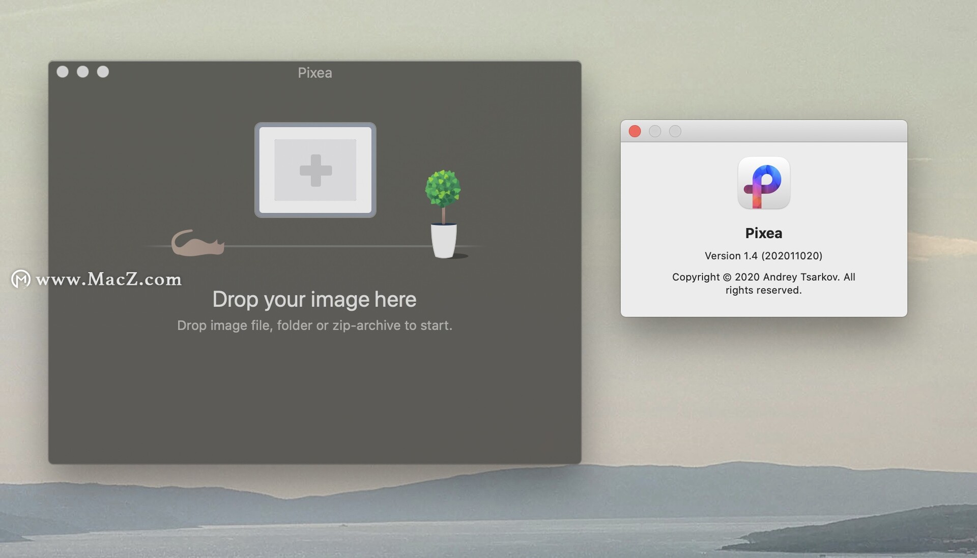The image size is (977, 558).
Task: Click 'Drop image file, folder or zip-archive' text
Action: 314,326
